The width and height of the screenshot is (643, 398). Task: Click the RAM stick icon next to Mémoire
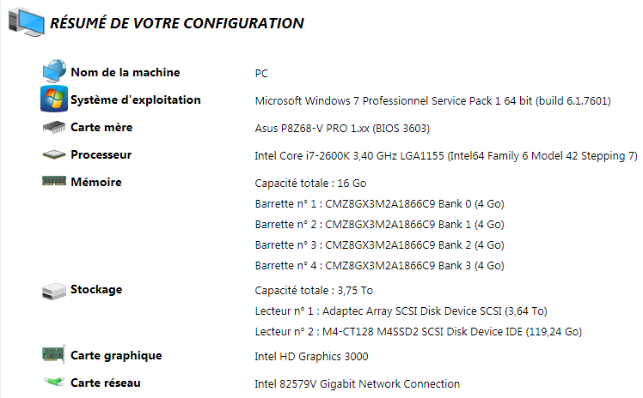[x=54, y=181]
